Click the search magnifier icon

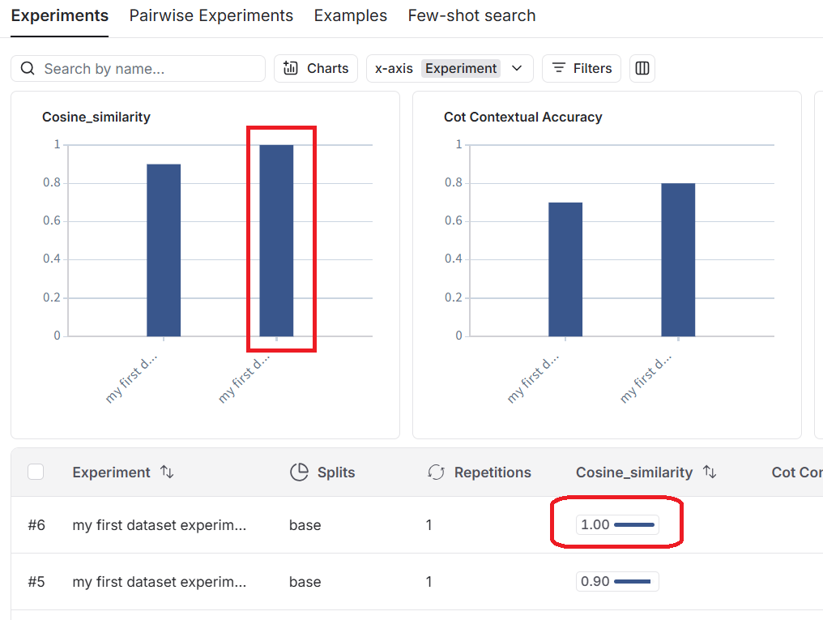28,69
